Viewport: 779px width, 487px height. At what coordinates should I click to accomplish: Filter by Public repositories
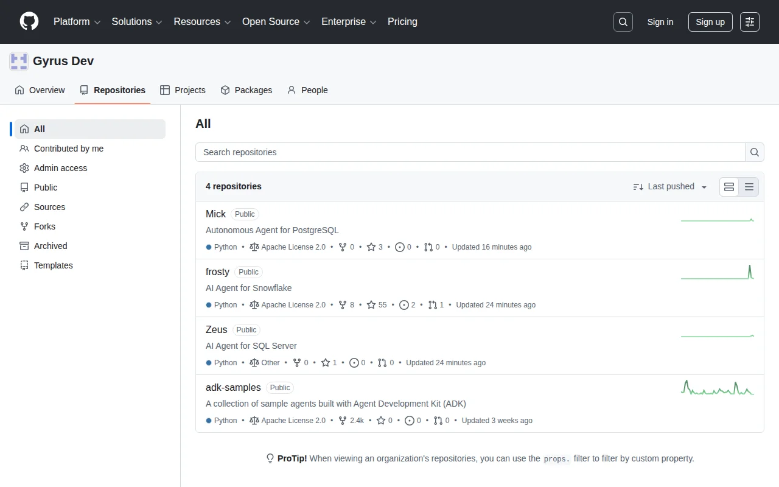[90, 187]
